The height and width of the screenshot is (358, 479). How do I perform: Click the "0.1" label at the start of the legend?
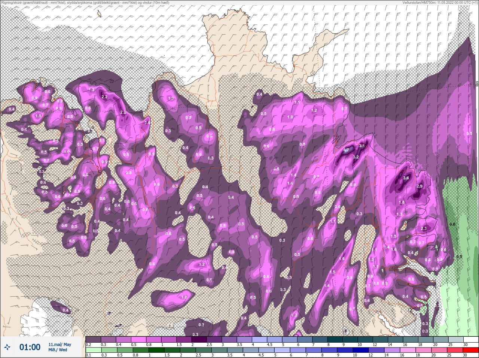(89, 355)
